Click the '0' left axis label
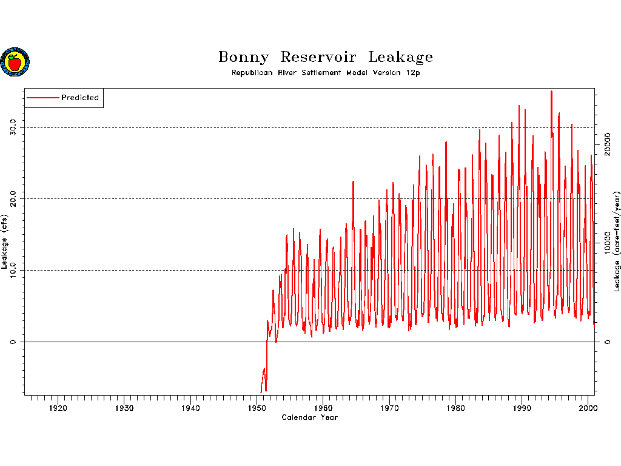 click(13, 342)
